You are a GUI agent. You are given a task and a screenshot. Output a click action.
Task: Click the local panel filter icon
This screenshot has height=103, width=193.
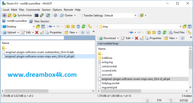point(43,26)
